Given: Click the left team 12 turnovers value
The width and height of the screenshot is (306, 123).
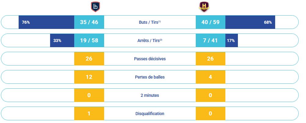Looking at the screenshot, I should point(89,77).
